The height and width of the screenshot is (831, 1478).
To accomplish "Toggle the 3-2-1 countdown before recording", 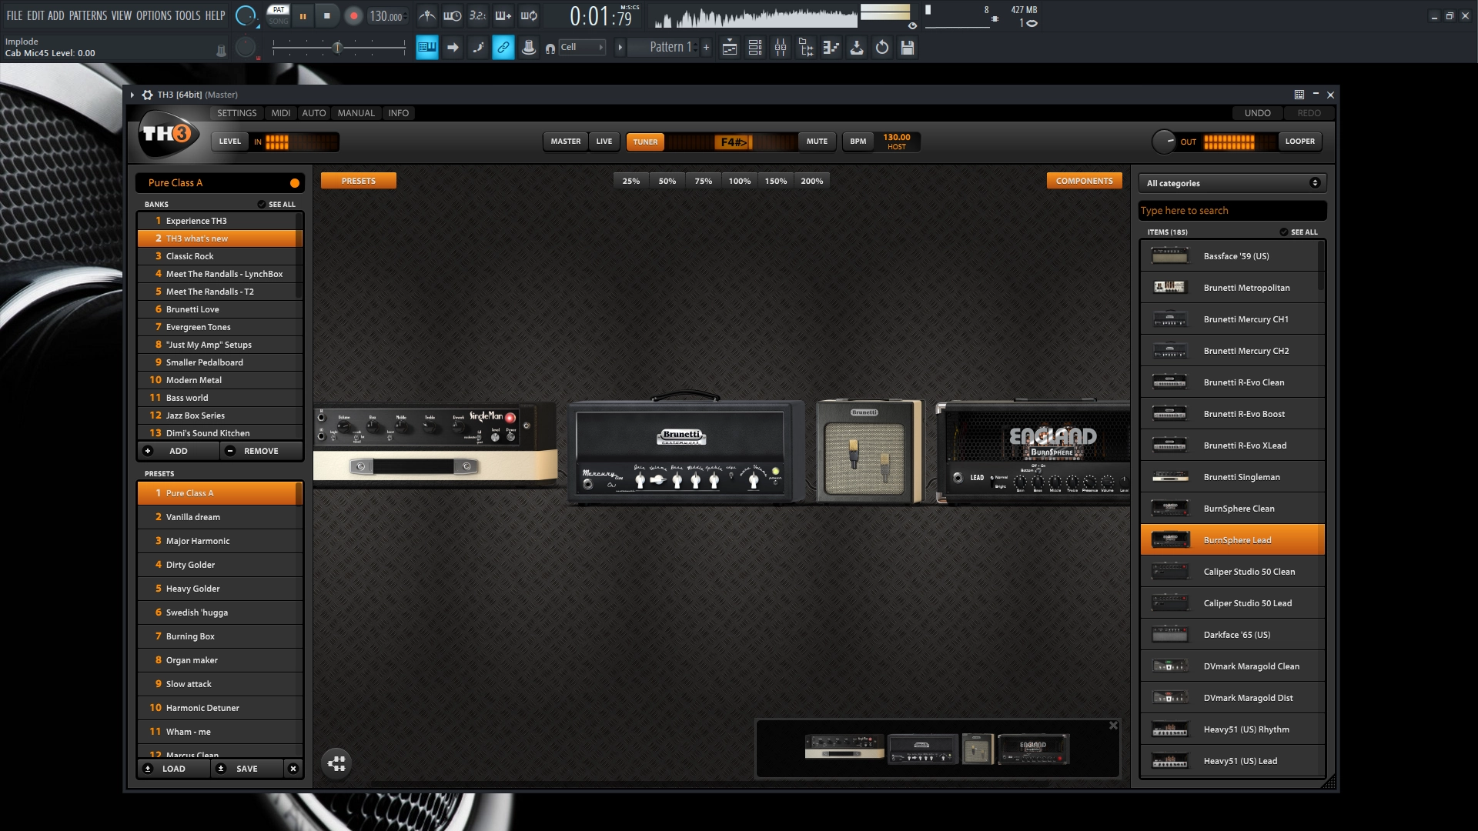I will click(478, 15).
